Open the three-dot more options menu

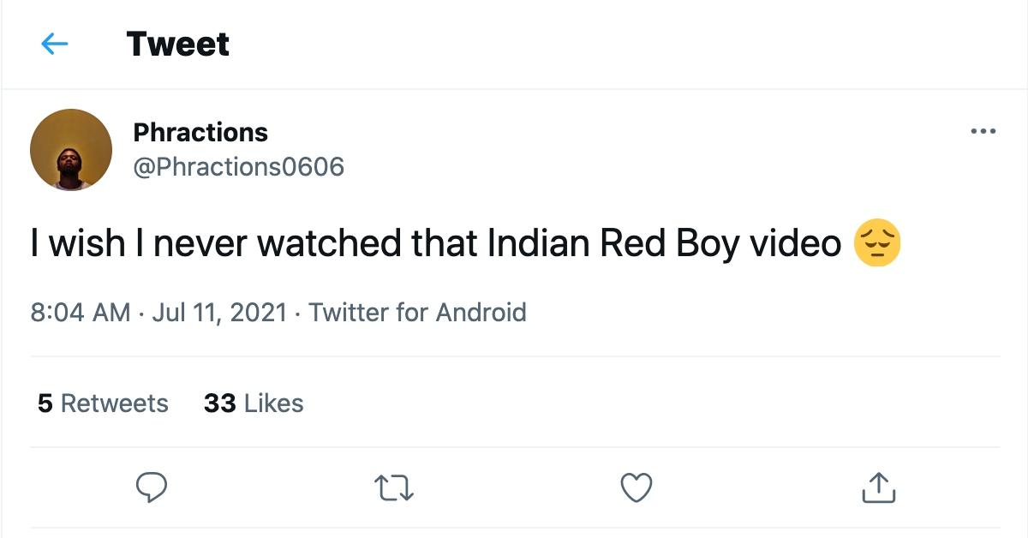983,132
